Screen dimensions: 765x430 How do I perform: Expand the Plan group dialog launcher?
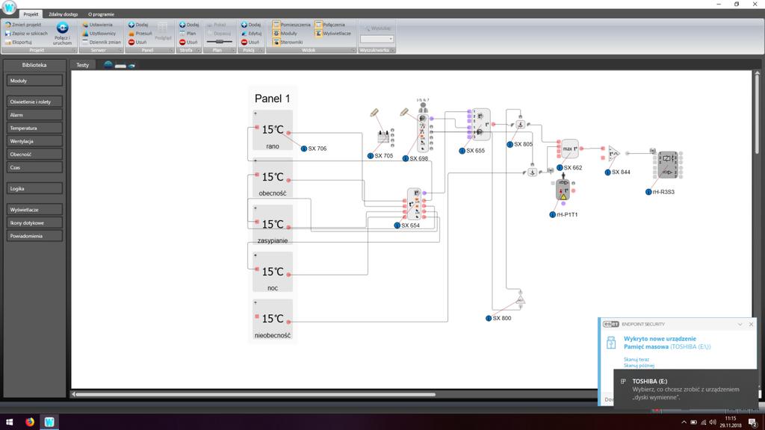pos(233,50)
